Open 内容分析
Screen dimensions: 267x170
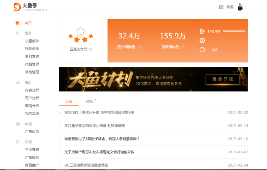(32, 90)
